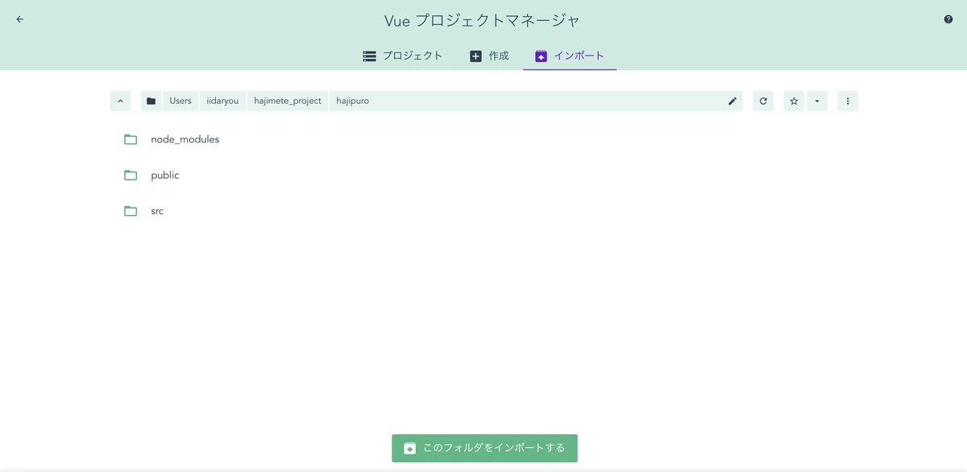Screen dimensions: 967x472
Task: Open node_modules folder name
Action: coord(185,139)
